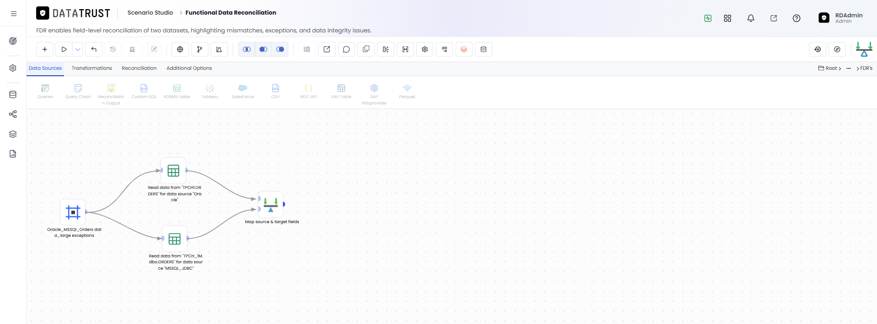
Task: Select the CSV data source
Action: (x=276, y=91)
